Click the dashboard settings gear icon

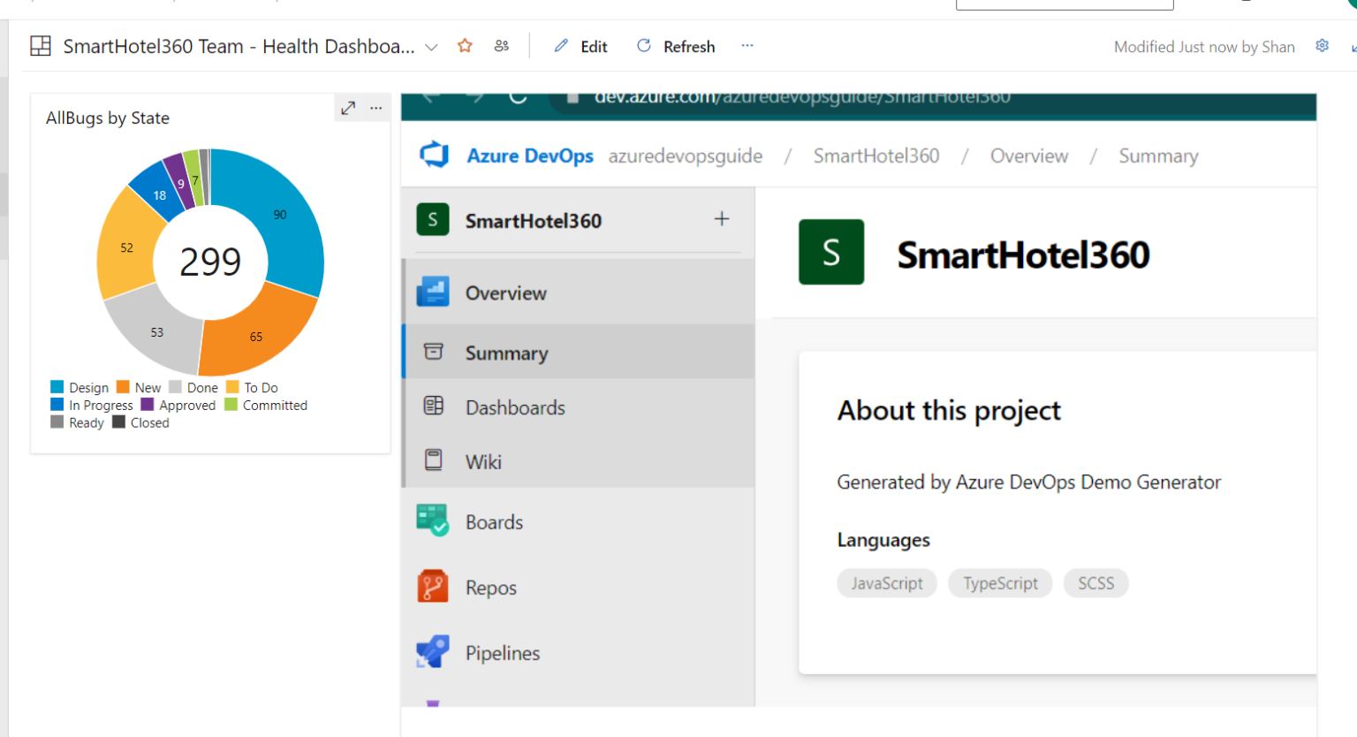pyautogui.click(x=1322, y=46)
